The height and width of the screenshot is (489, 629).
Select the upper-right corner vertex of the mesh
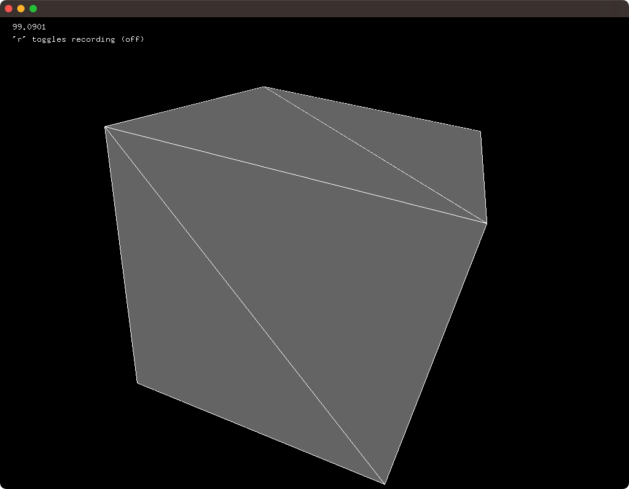480,131
